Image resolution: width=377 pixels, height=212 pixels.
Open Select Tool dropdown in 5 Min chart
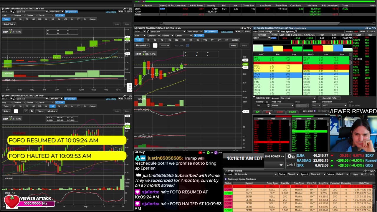click(9, 24)
